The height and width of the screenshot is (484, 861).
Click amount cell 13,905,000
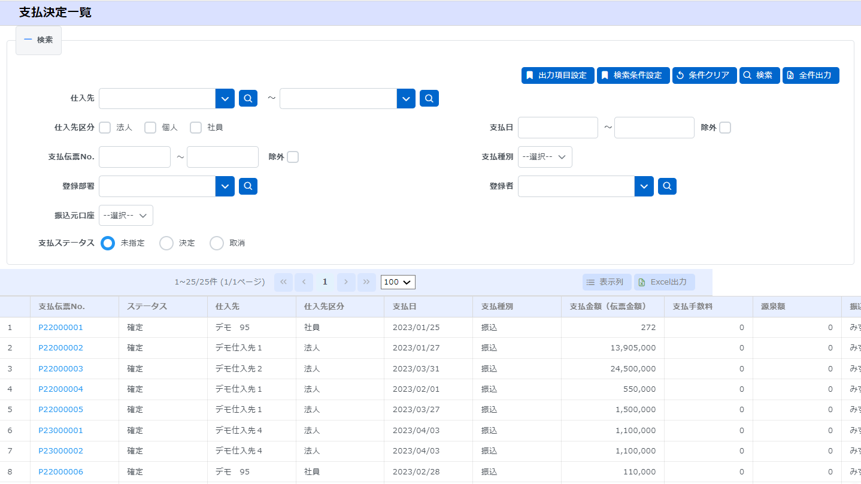pos(613,348)
